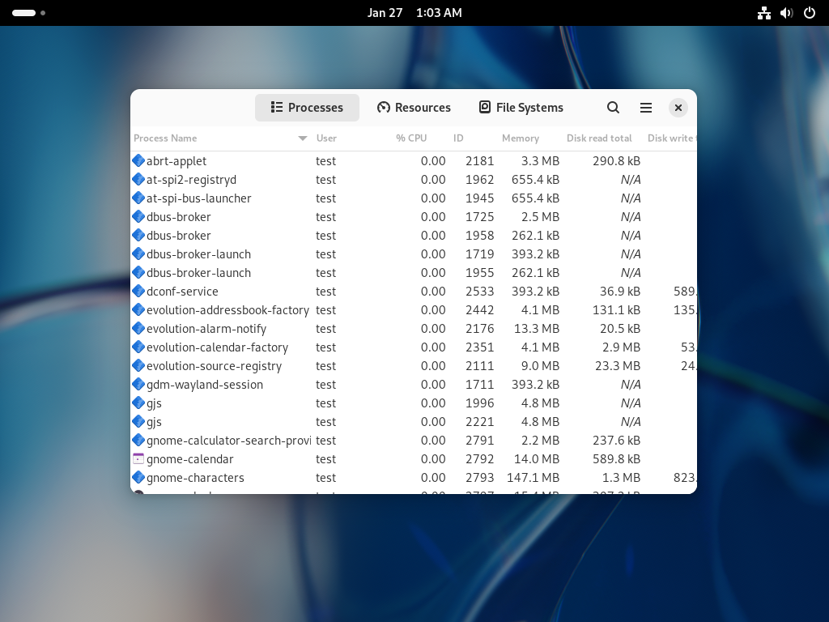The height and width of the screenshot is (622, 829).
Task: Click the icon of dbus-broker with ID 1725
Action: pos(138,217)
